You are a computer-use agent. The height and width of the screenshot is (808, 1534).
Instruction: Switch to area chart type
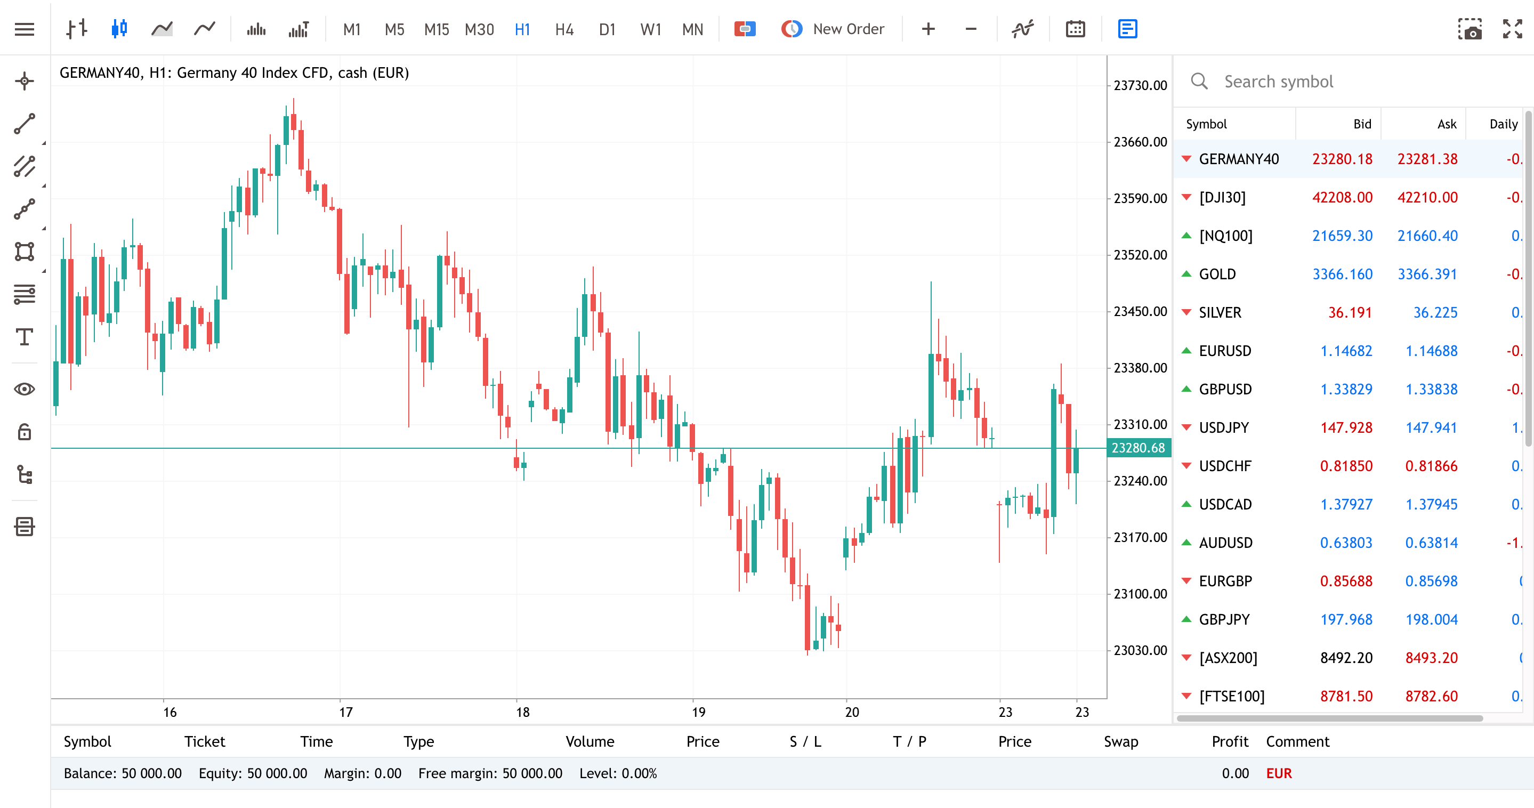point(162,29)
